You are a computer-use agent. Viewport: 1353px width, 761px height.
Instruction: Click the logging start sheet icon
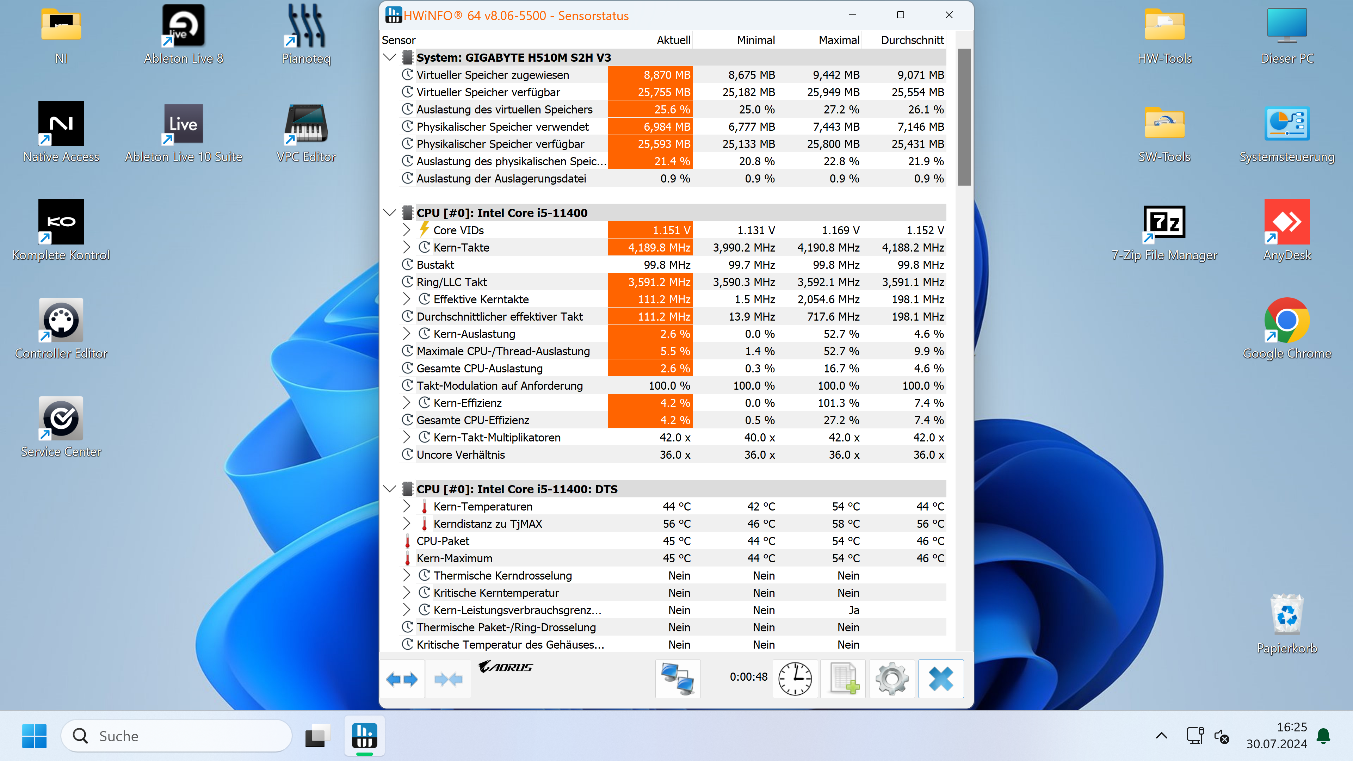[844, 679]
